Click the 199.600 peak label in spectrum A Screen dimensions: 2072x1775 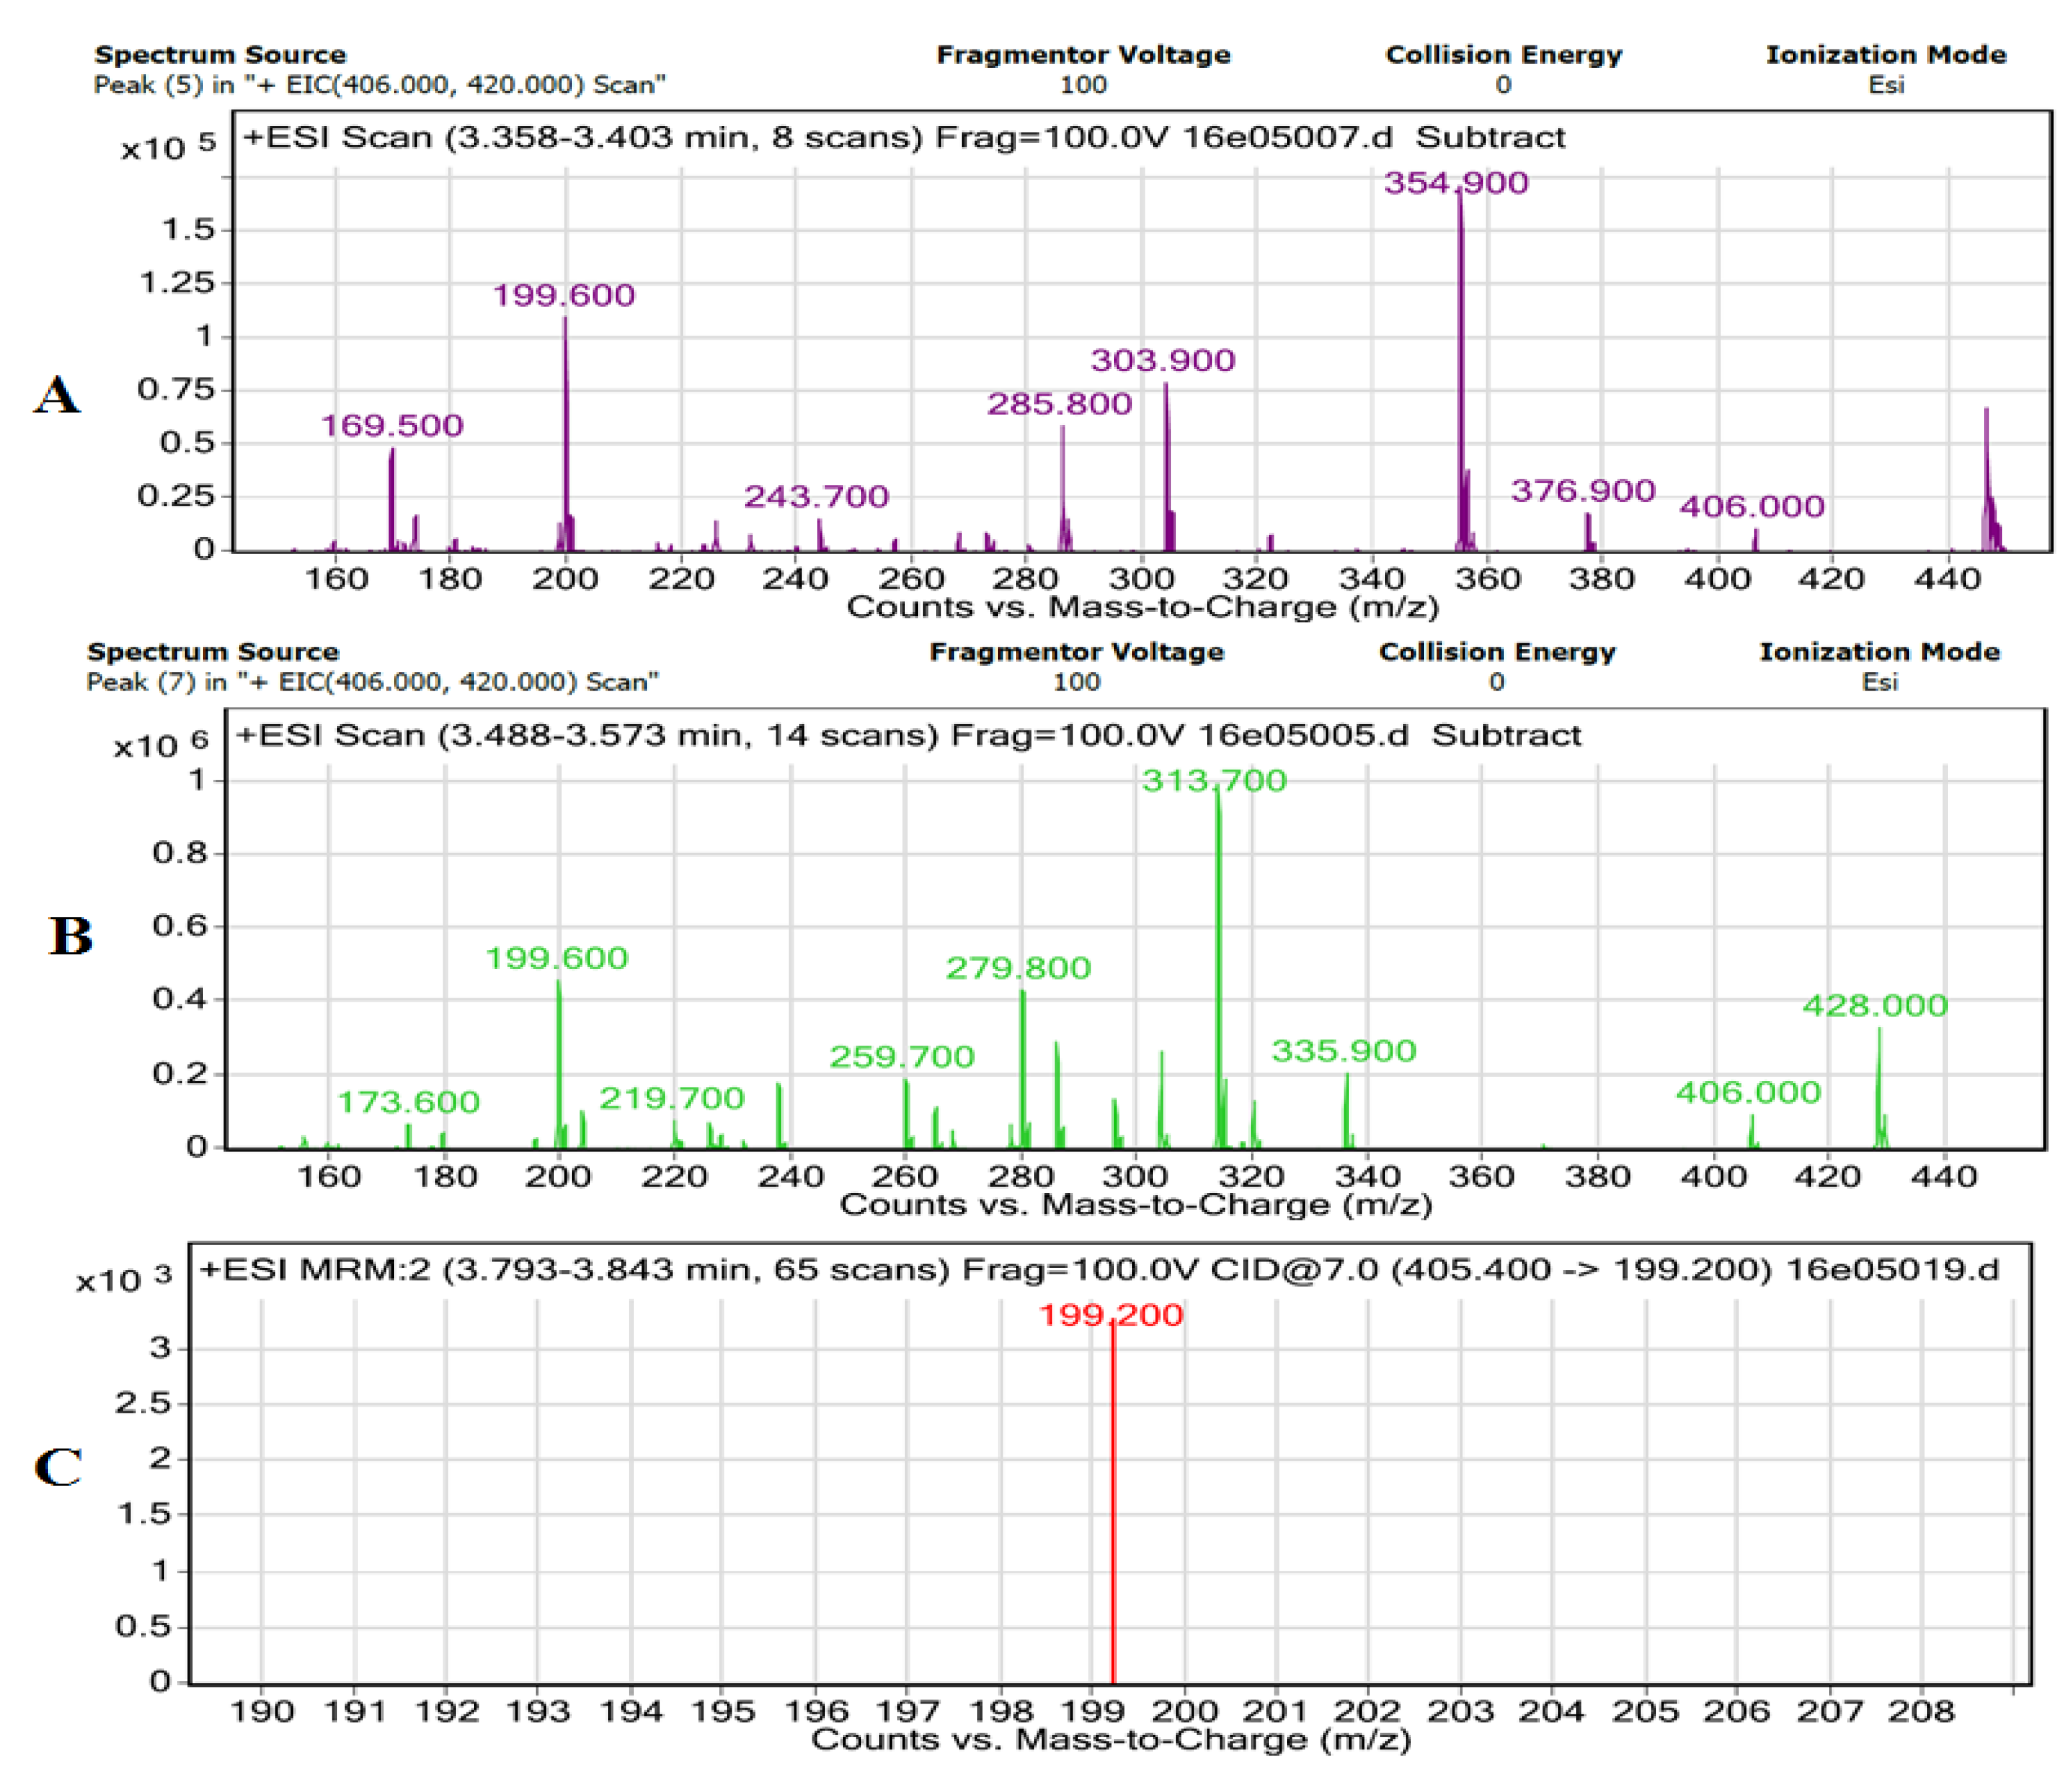(x=564, y=295)
